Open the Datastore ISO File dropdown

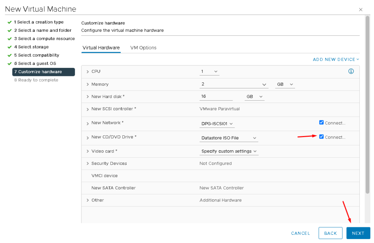(x=229, y=138)
